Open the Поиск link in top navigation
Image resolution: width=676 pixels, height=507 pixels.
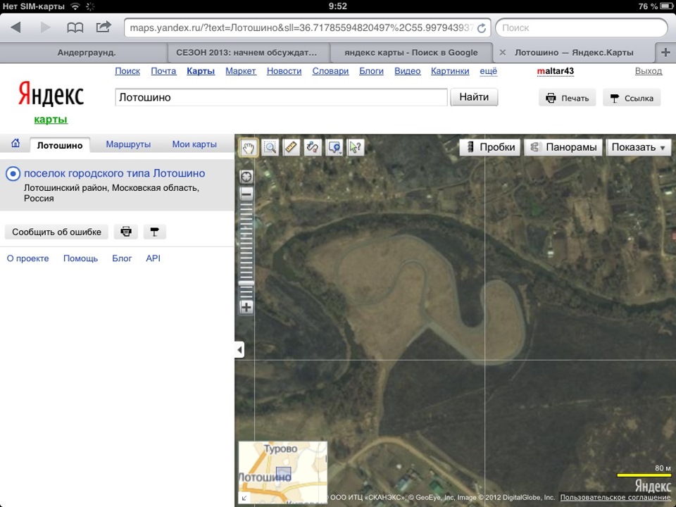point(127,71)
